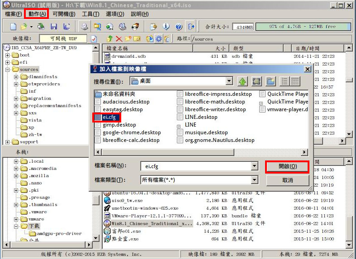Image resolution: width=356 pixels, height=259 pixels.
Task: Expand the boot folder tree node
Action: coord(8,55)
